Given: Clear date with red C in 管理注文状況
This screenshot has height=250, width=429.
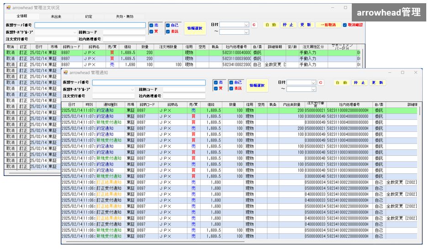Looking at the screenshot, I should (254, 25).
